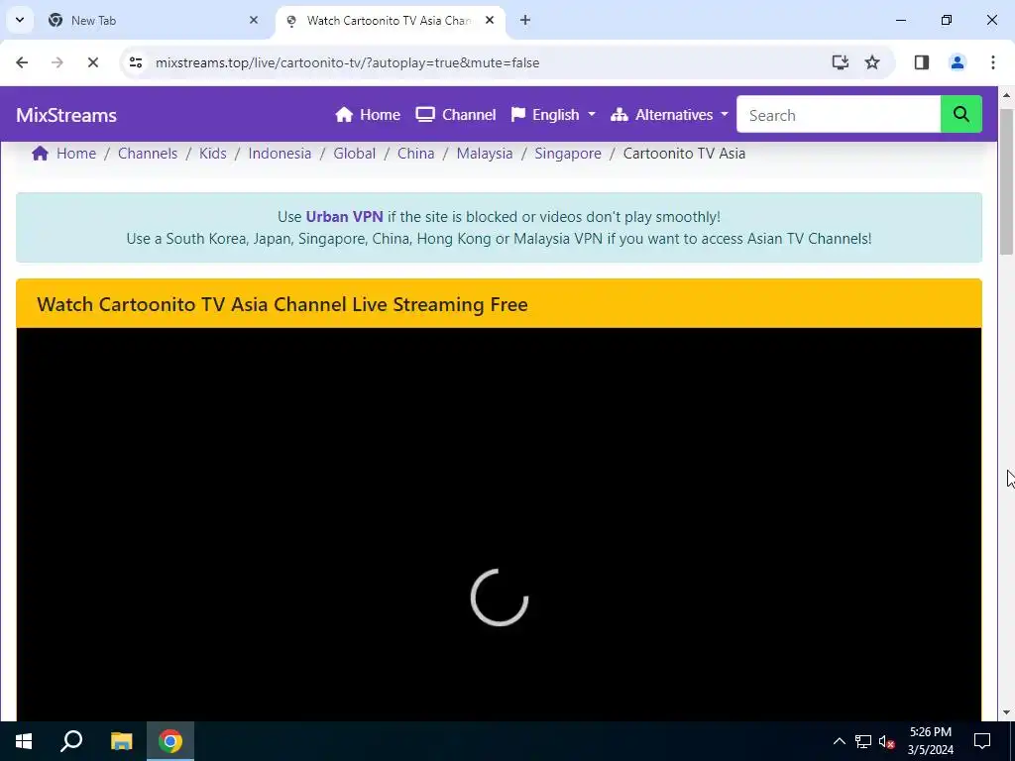Screen dimensions: 1015x761
Task: Open the Chrome profile avatar
Action: pos(958,62)
